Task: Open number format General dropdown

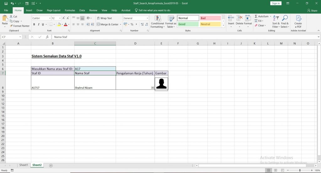Action: coord(147,18)
